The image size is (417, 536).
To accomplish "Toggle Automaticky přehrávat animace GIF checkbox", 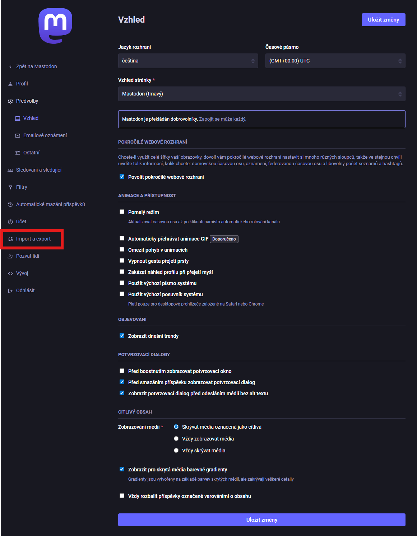I will (122, 238).
